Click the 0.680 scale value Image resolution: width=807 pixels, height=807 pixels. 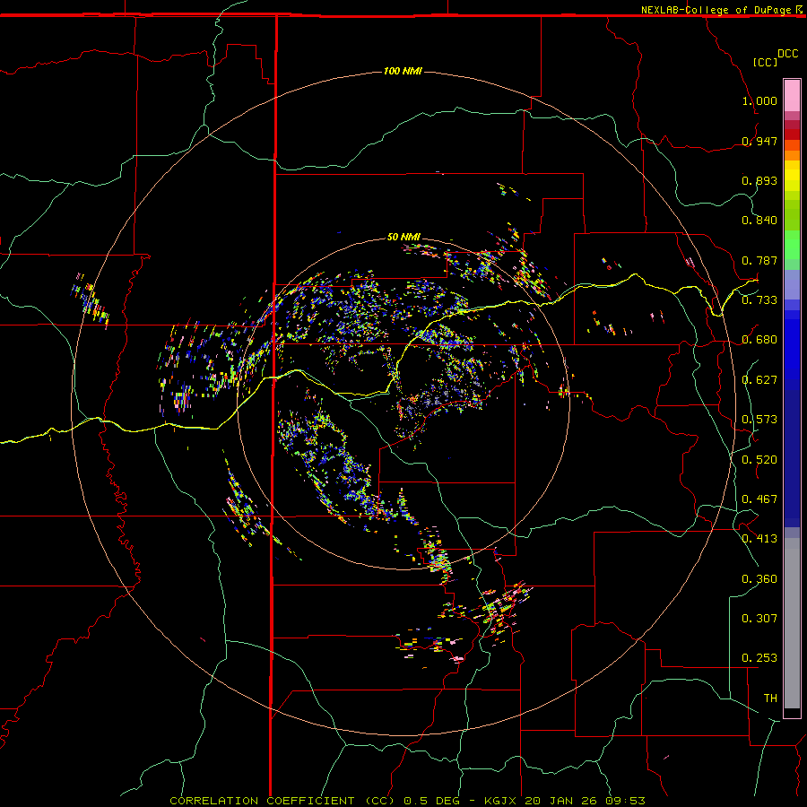(x=759, y=340)
